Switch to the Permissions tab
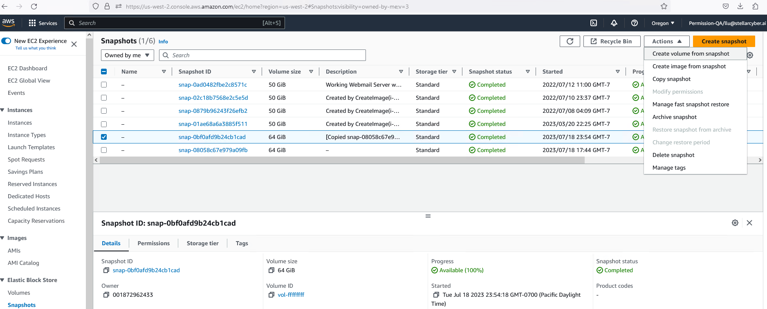 tap(153, 243)
